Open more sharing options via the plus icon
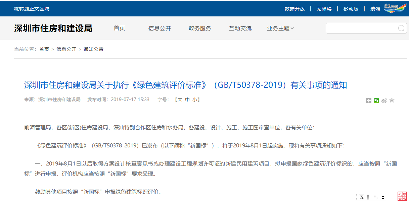 click(369, 100)
